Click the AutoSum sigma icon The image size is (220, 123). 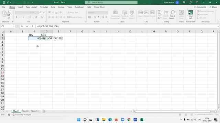pos(159,11)
